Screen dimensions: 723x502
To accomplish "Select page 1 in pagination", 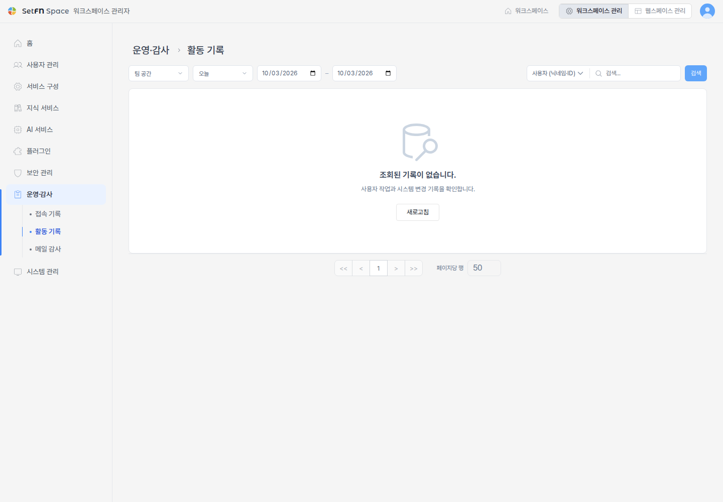I will (x=379, y=268).
